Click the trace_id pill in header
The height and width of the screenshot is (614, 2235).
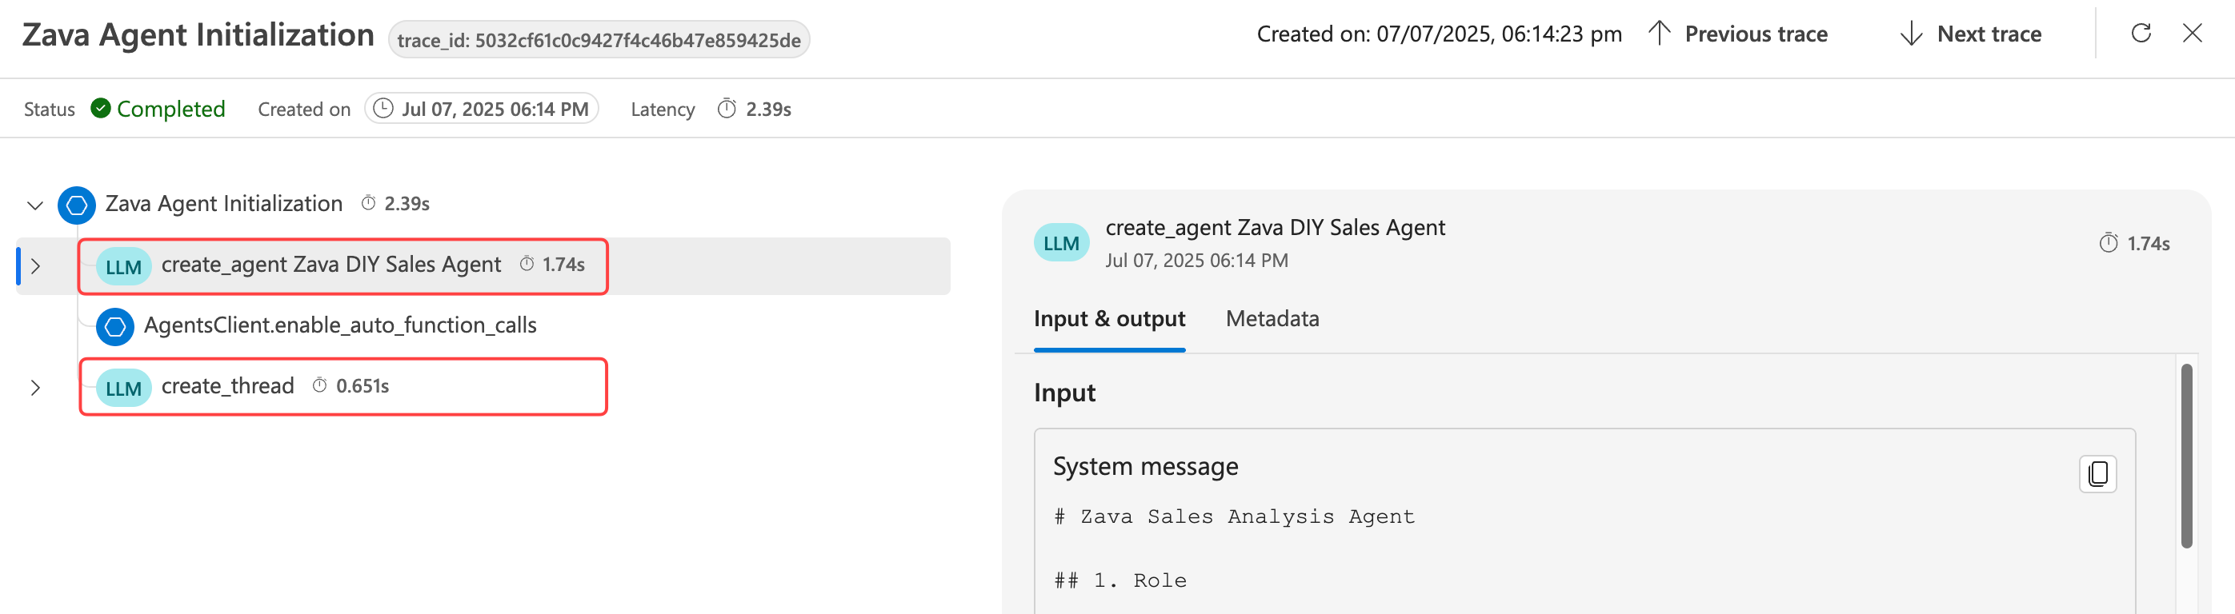(x=599, y=40)
